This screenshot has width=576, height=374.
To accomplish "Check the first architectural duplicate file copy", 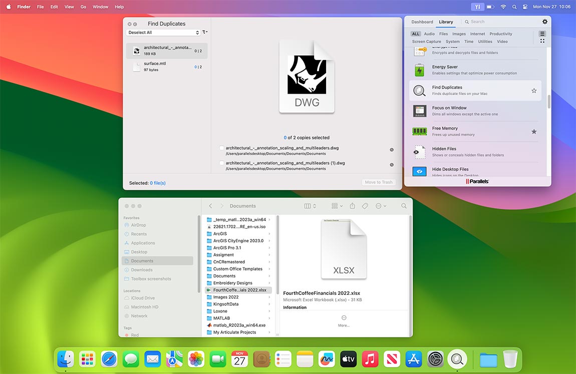I will click(x=221, y=148).
